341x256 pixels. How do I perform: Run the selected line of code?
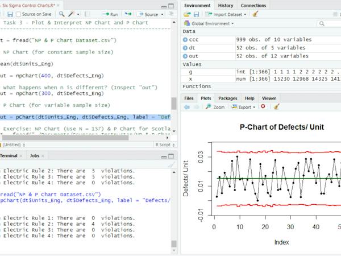pos(110,14)
